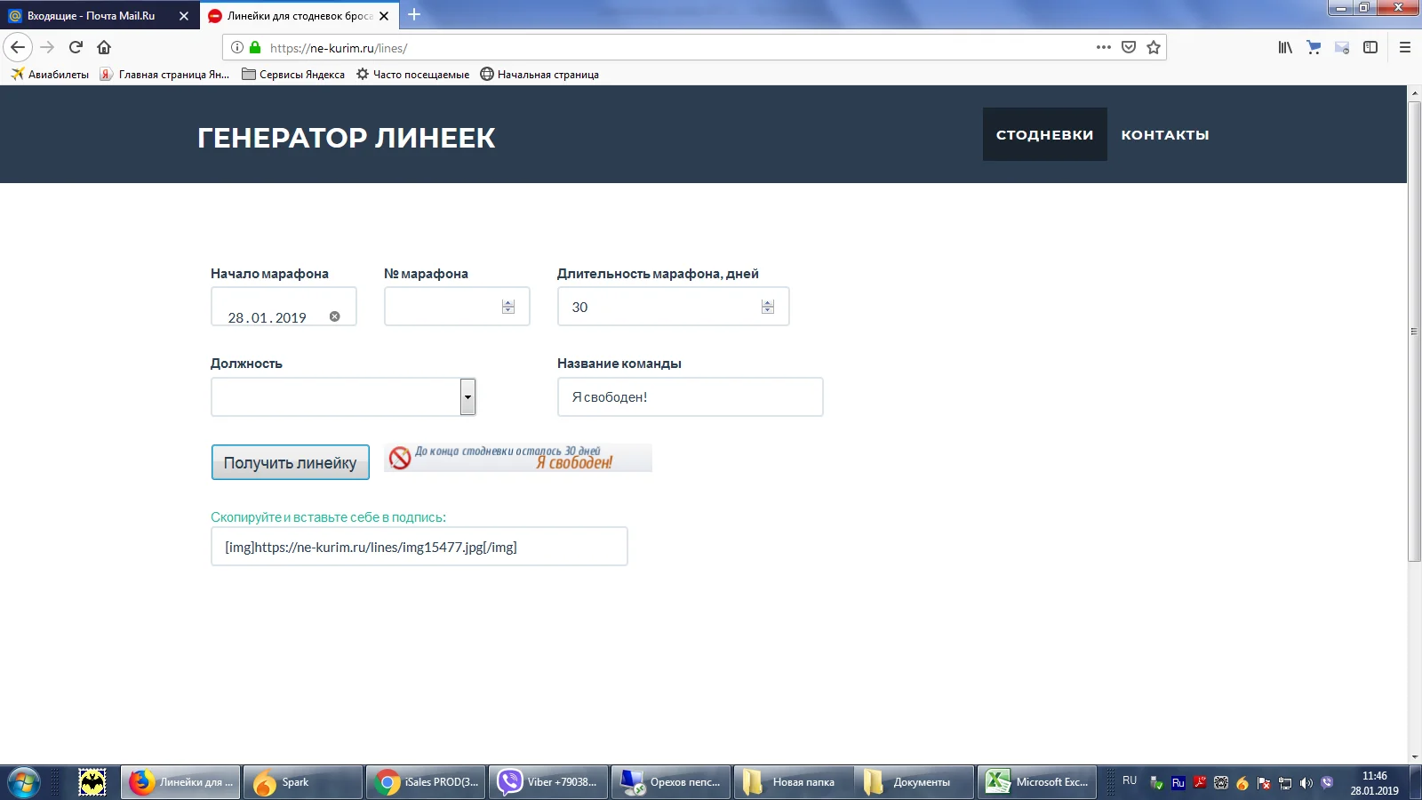Screen dimensions: 1422x800
Task: Close the Линейки для стодневок tab
Action: (x=384, y=16)
